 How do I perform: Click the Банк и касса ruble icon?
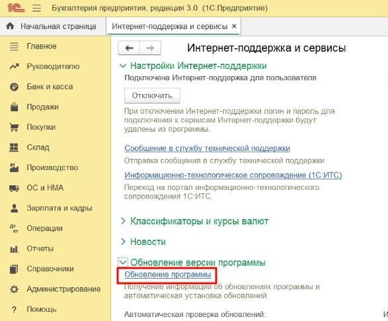[14, 87]
